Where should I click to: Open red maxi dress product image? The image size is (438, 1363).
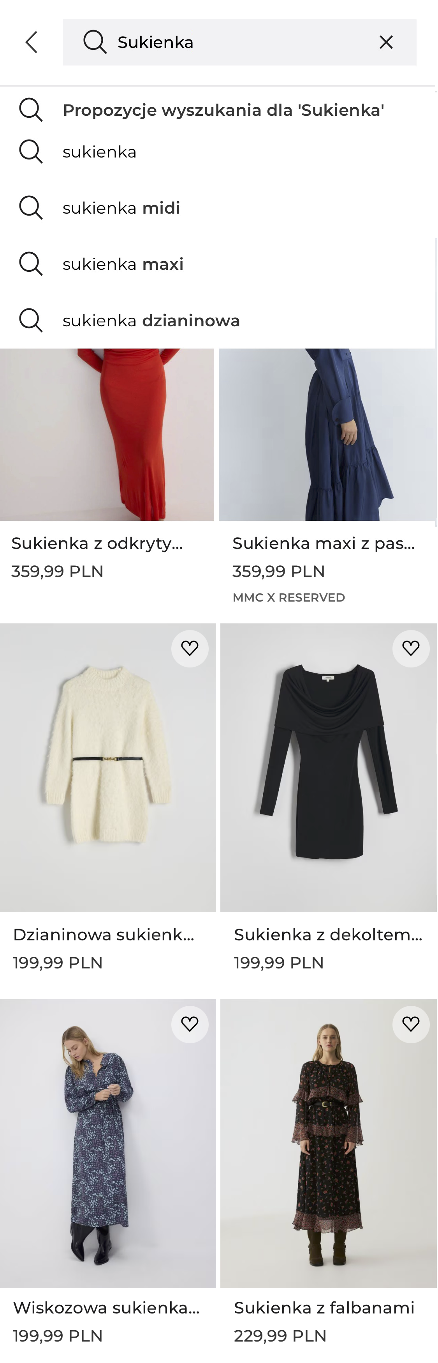[107, 434]
